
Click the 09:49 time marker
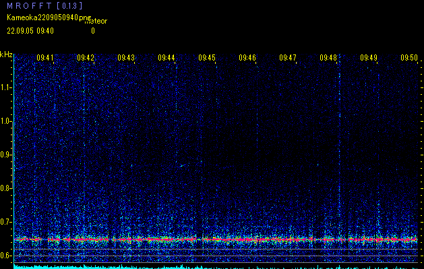click(369, 58)
